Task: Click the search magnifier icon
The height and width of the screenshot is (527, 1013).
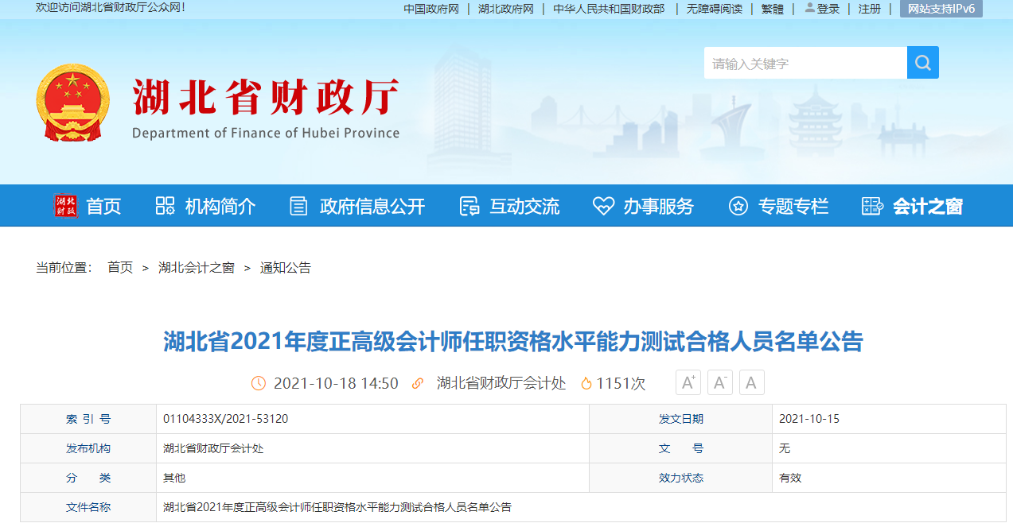Action: (922, 62)
